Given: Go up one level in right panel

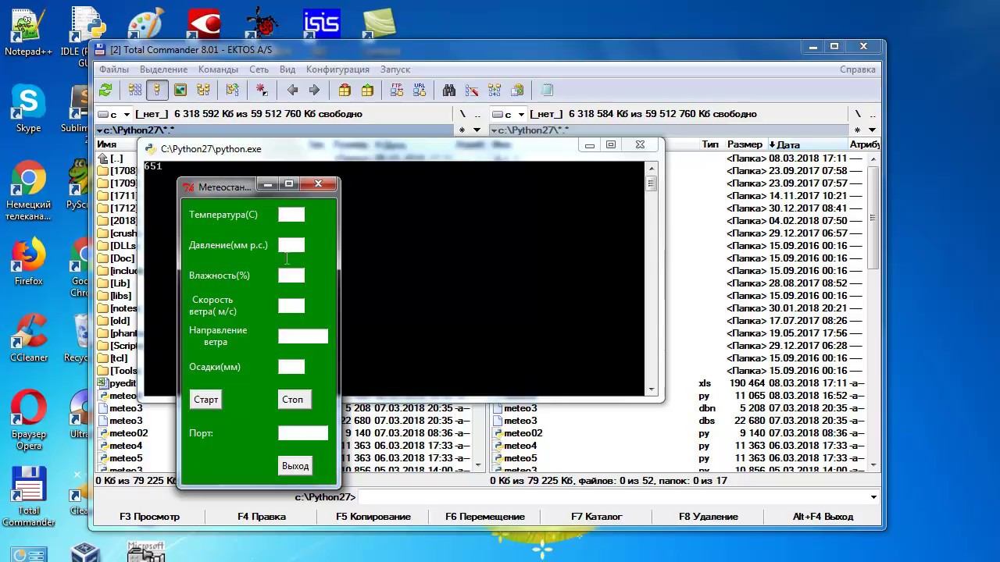Looking at the screenshot, I should pyautogui.click(x=873, y=114).
